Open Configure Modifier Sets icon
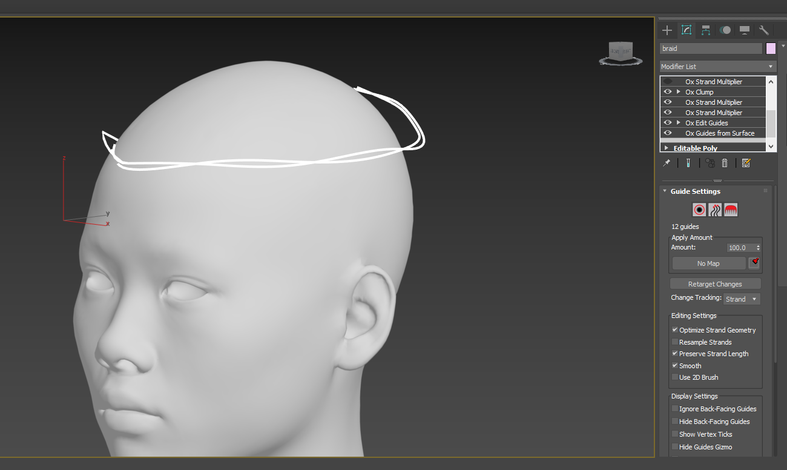Screen dimensions: 787x470 pyautogui.click(x=746, y=163)
